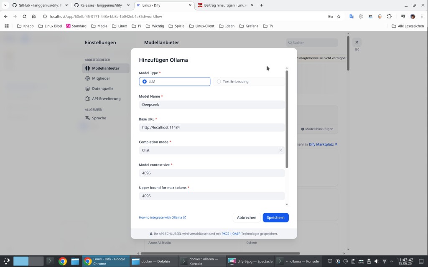Open the Wichtig bookmark folder
Image resolution: width=428 pixels, height=267 pixels.
155,26
